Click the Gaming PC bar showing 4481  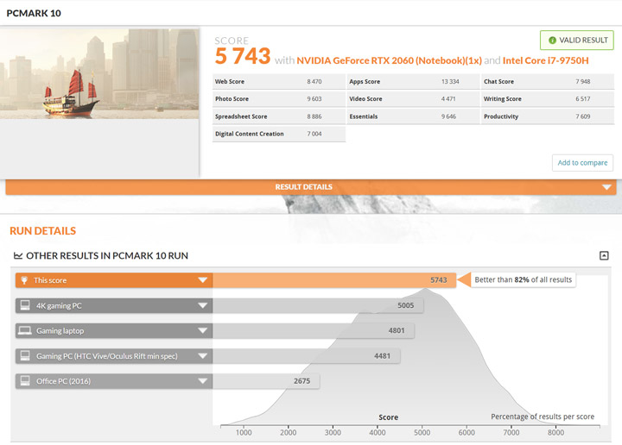(x=306, y=356)
